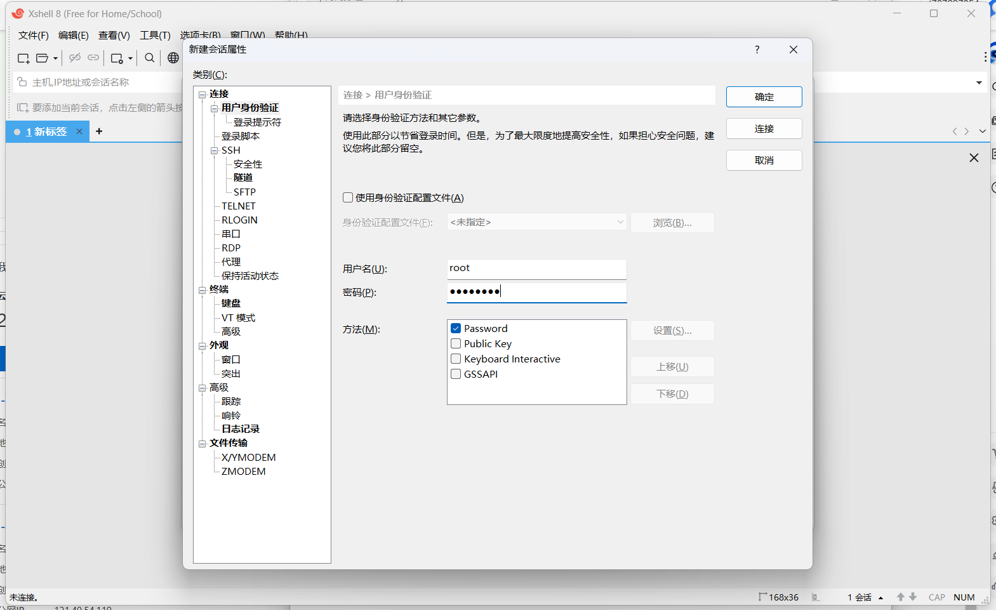Viewport: 996px width, 610px height.
Task: Add a new tab with plus button
Action: coord(99,131)
